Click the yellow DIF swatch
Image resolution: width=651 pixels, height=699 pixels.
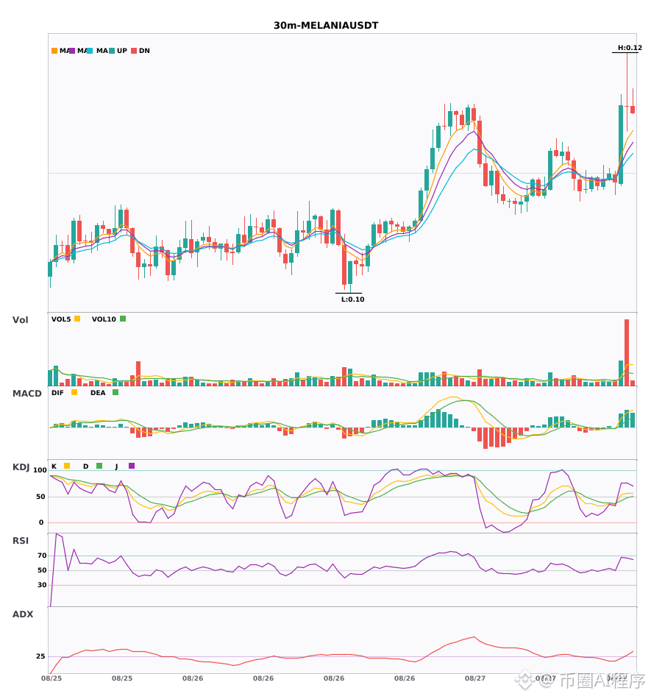pyautogui.click(x=74, y=392)
